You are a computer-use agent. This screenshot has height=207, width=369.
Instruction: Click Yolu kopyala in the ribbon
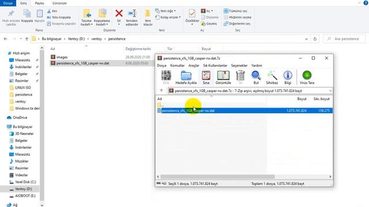coord(59,17)
